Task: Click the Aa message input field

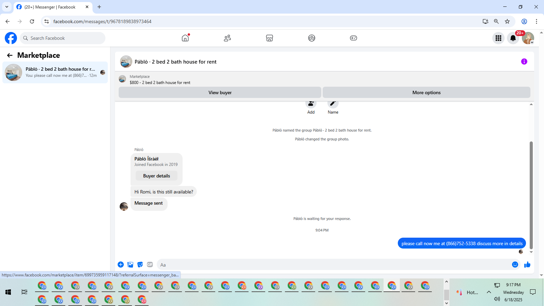Action: click(333, 265)
